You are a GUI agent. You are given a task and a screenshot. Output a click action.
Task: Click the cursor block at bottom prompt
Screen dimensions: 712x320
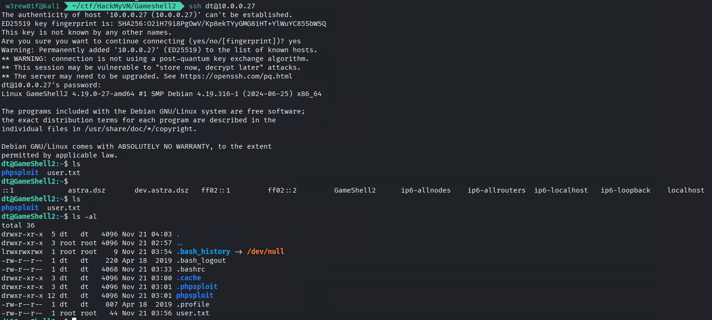pos(74,319)
